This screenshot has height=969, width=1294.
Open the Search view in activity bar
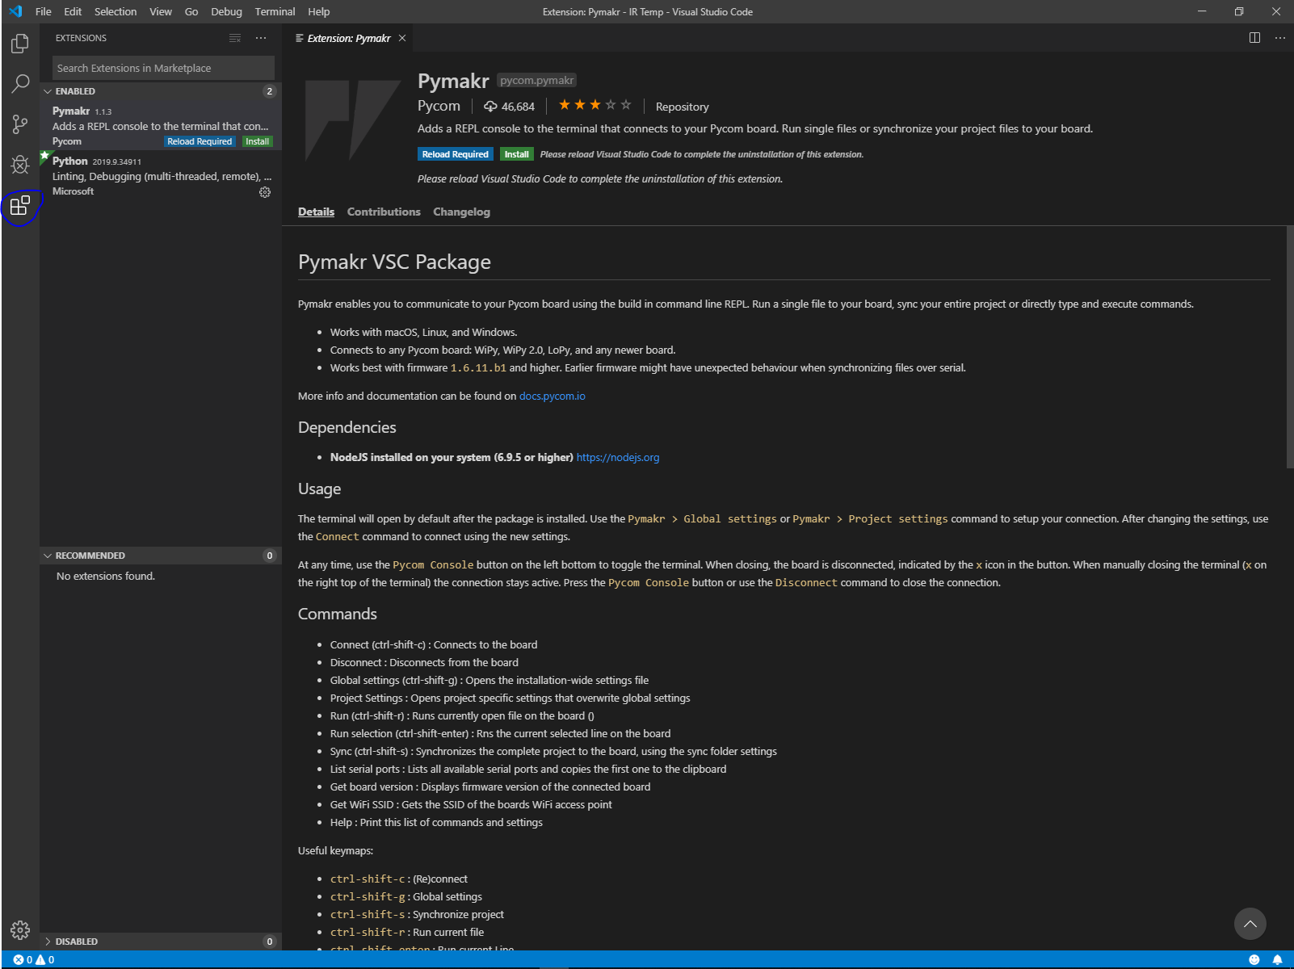[x=20, y=83]
